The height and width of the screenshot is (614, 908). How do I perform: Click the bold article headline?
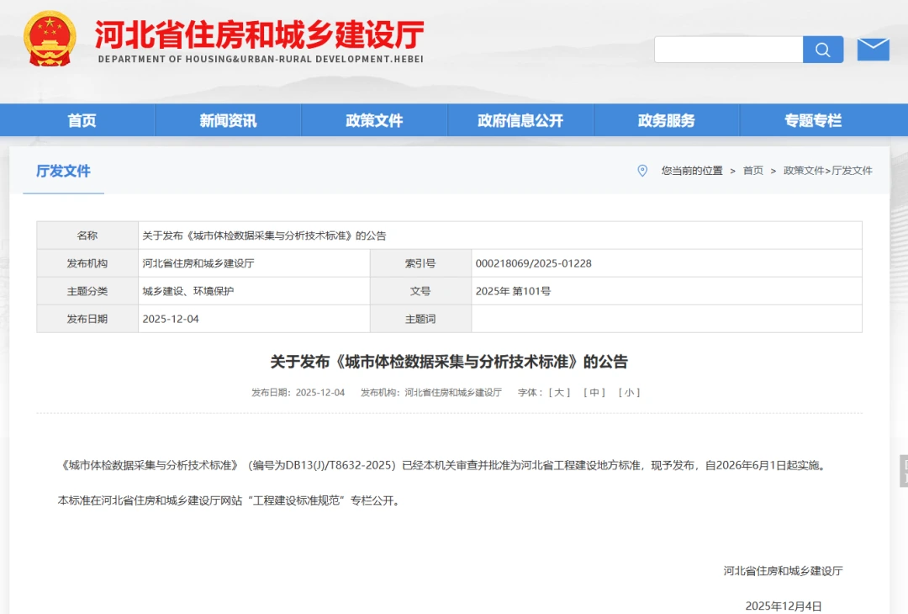pos(449,362)
